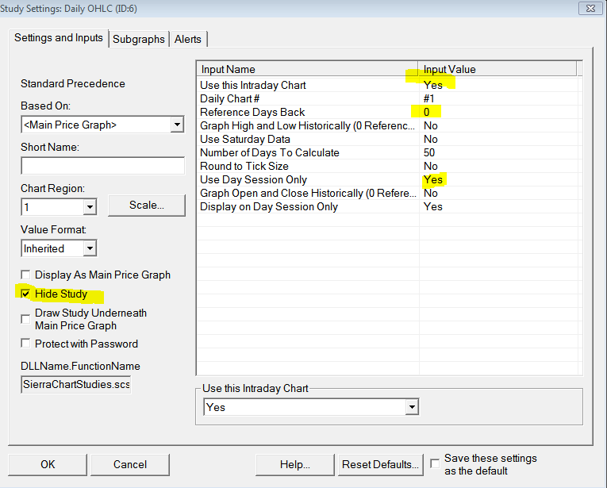Image resolution: width=607 pixels, height=488 pixels.
Task: Select Graph High and Low Historically row
Action: coord(389,126)
